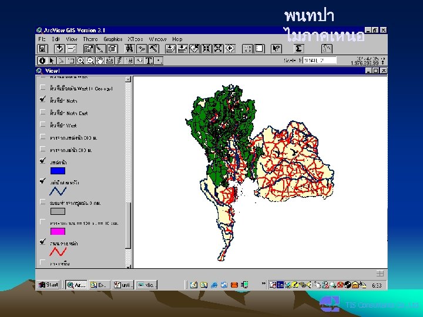The width and height of the screenshot is (423, 317).
Task: Open the Theme Table grid icon
Action: point(112,49)
